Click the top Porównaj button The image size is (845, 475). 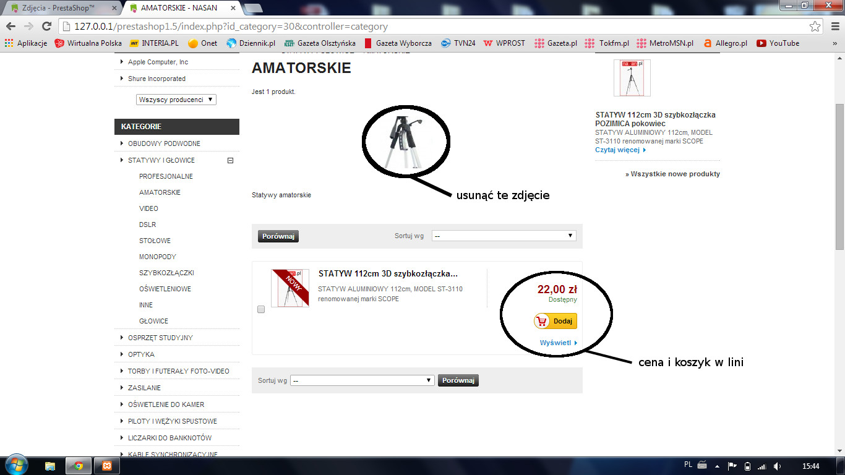(278, 236)
